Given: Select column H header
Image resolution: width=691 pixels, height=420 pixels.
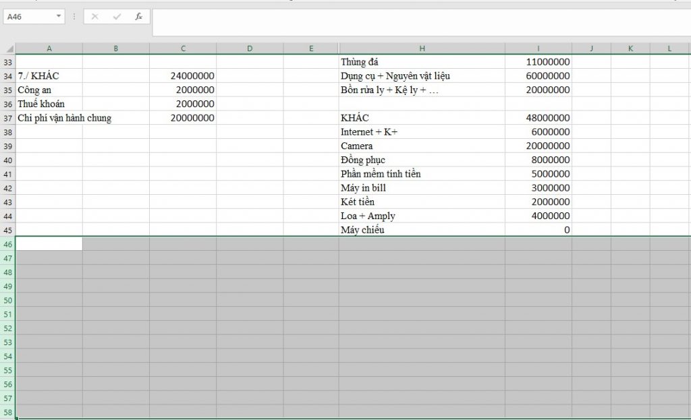Looking at the screenshot, I should click(422, 49).
